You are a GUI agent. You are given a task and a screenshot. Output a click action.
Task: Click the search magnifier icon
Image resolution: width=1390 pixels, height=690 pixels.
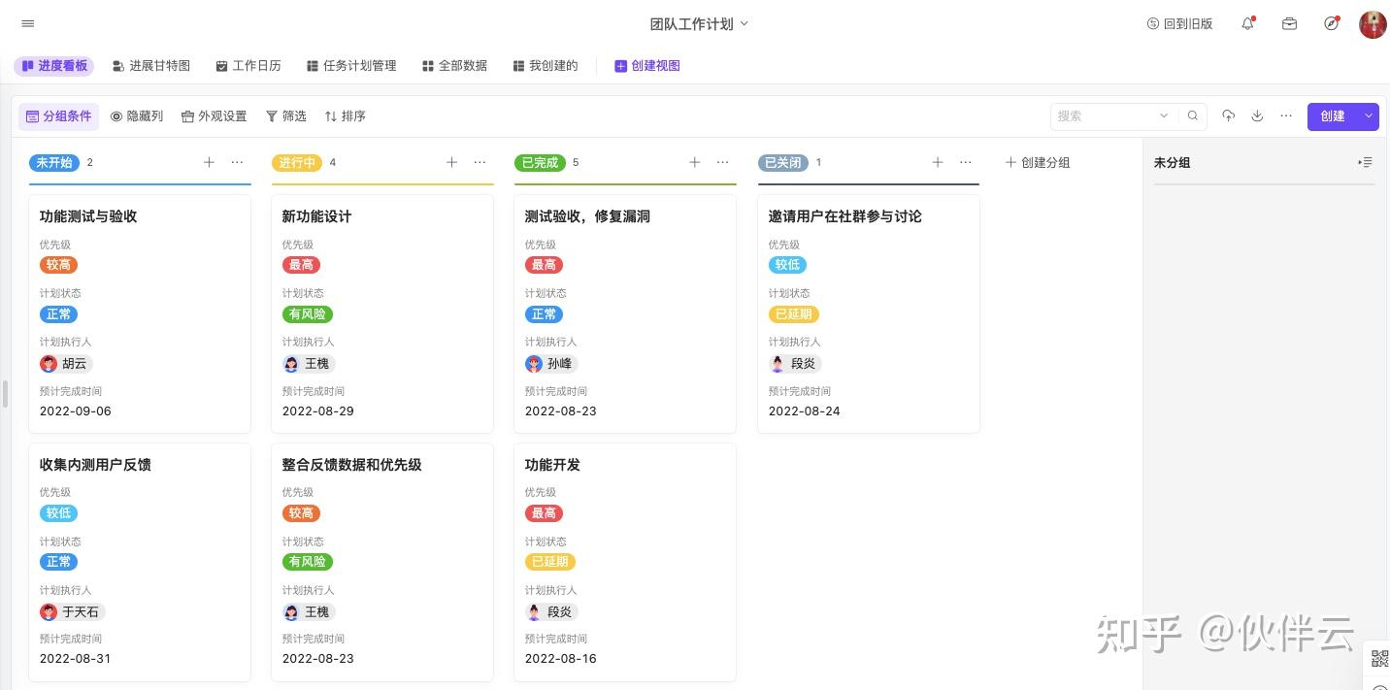(1193, 115)
